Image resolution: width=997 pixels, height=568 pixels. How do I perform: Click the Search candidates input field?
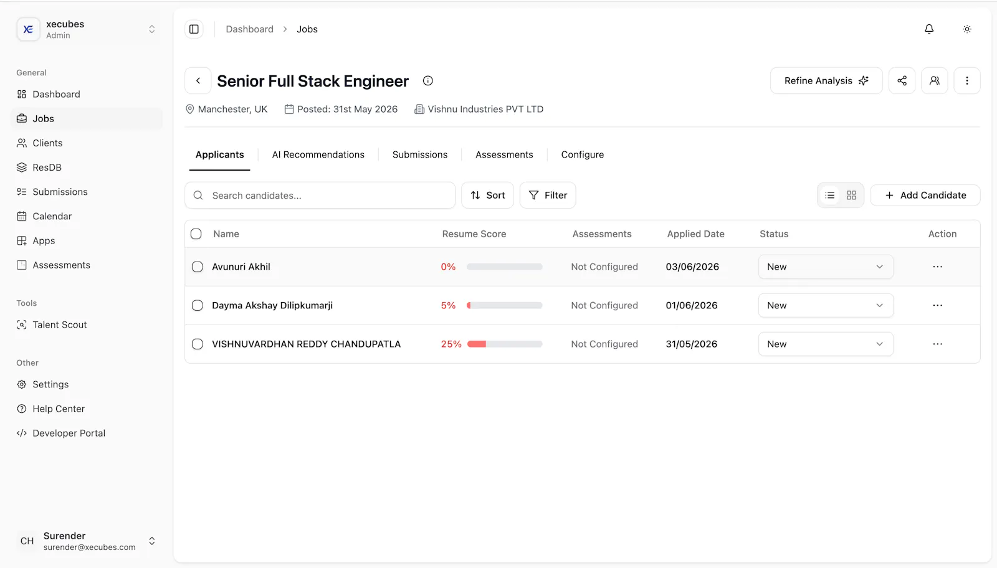click(x=320, y=196)
